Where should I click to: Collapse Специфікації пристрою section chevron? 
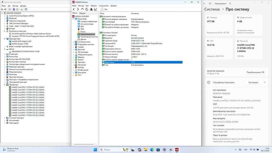click(265, 82)
